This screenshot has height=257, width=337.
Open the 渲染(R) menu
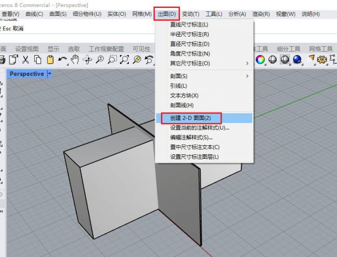(x=261, y=14)
